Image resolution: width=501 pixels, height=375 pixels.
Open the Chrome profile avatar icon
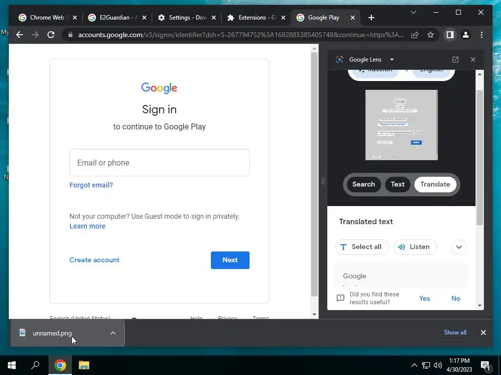point(466,35)
